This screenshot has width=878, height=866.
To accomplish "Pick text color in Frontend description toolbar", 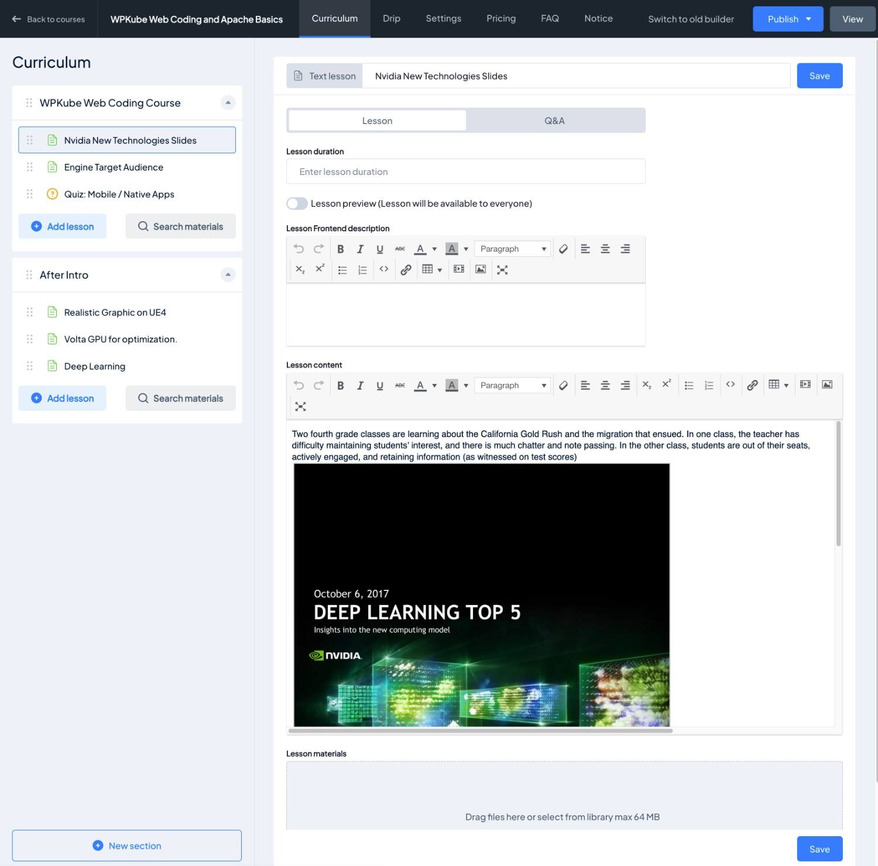I will pos(420,249).
